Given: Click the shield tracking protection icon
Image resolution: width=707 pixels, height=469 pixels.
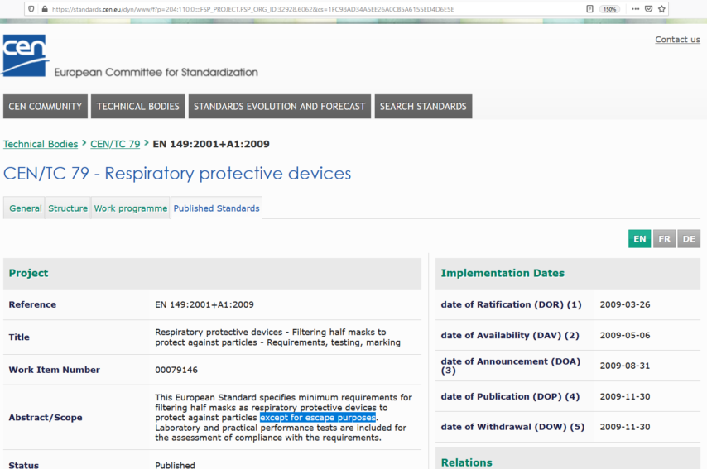Looking at the screenshot, I should click(x=31, y=9).
